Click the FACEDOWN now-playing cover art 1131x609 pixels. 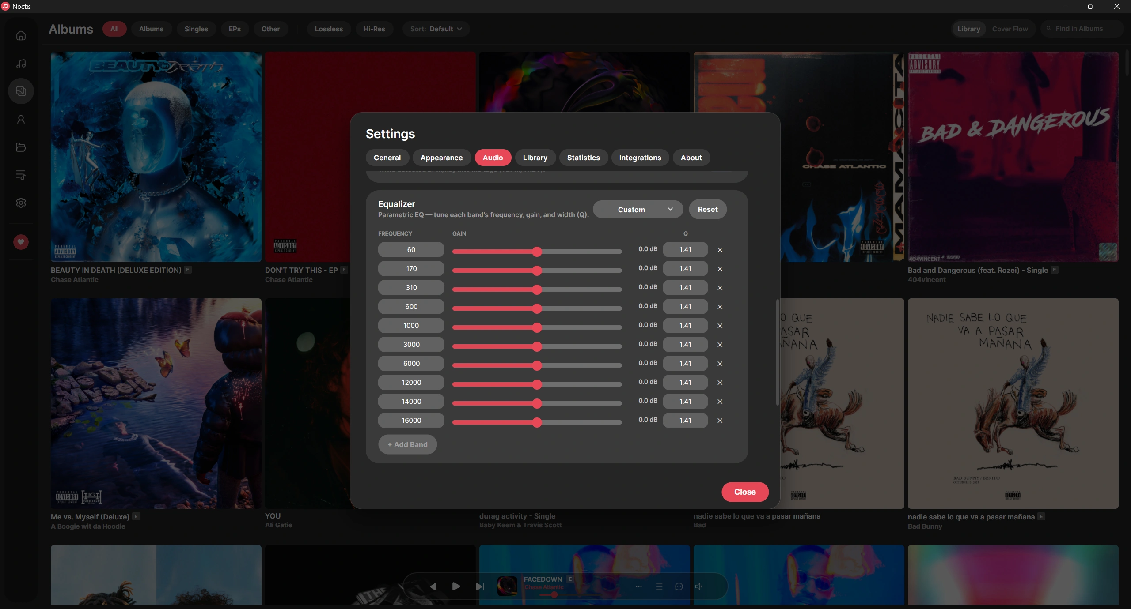coord(507,586)
